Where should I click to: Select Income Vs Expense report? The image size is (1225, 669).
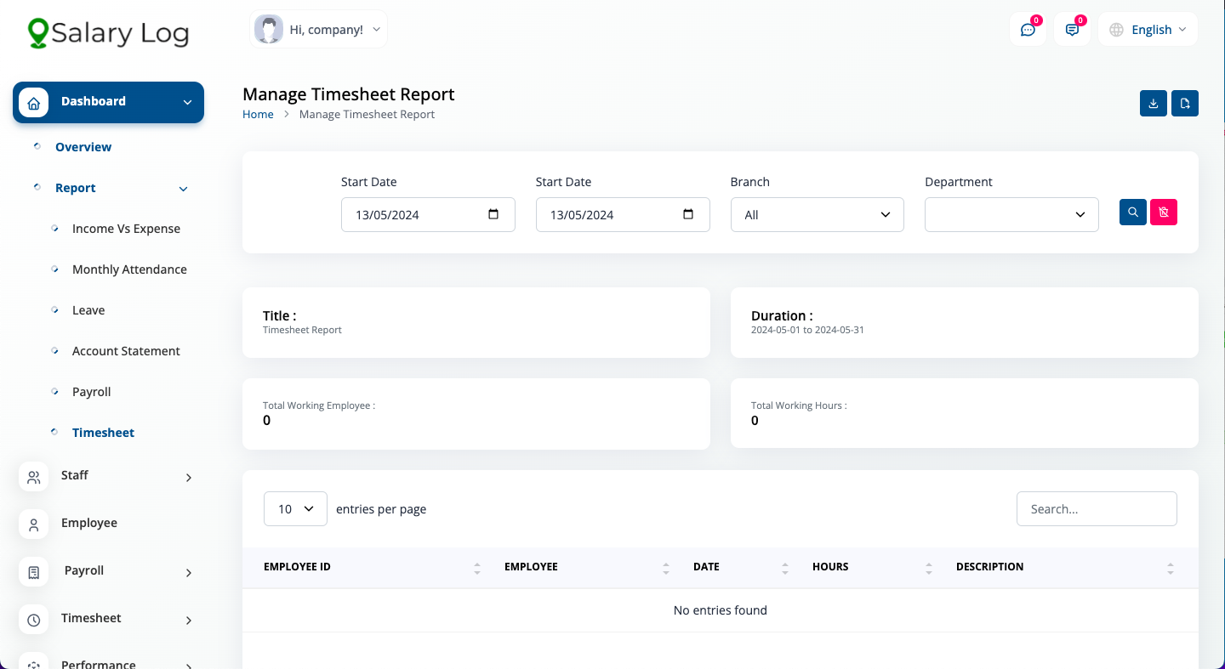click(x=126, y=229)
